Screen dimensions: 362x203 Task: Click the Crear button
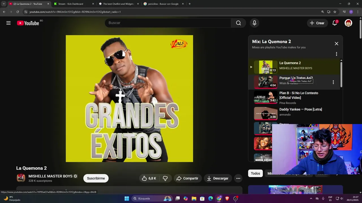(x=317, y=23)
